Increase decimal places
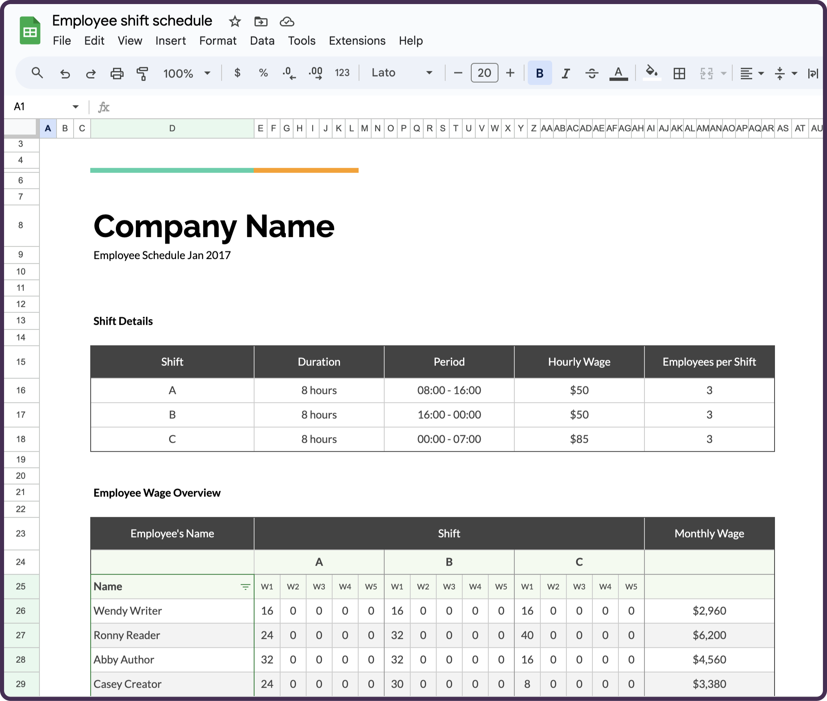 (x=316, y=73)
